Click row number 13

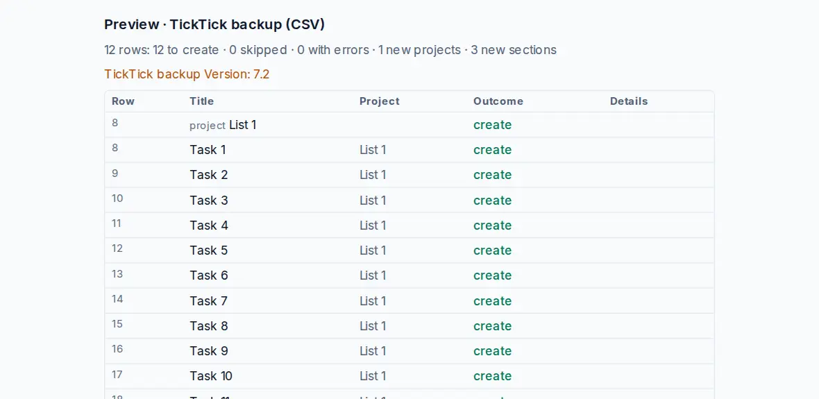[x=117, y=273]
